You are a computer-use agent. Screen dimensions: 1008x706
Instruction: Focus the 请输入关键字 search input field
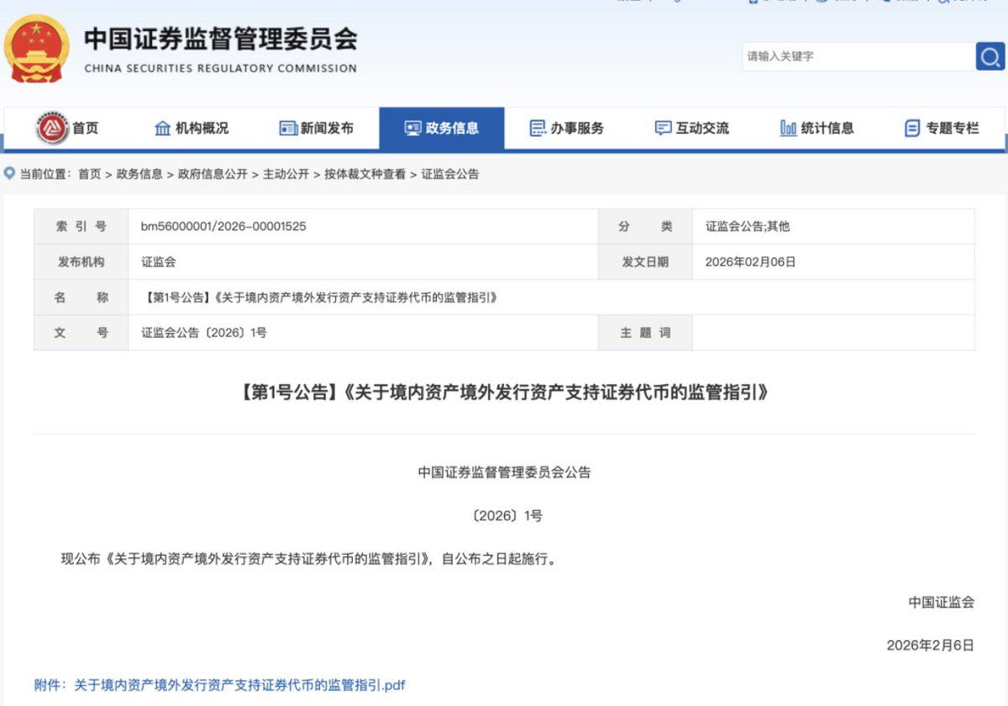click(857, 56)
